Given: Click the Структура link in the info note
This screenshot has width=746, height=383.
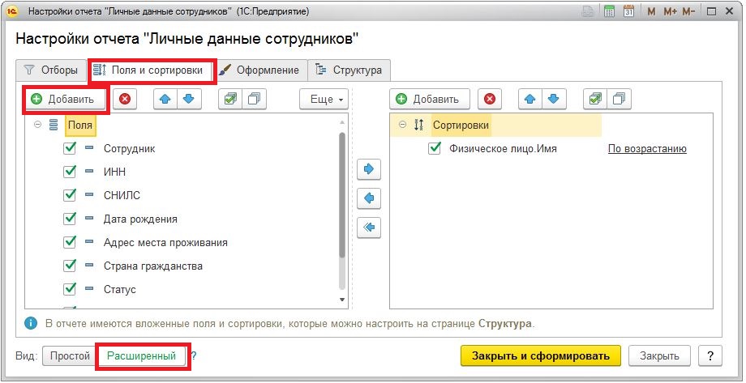Looking at the screenshot, I should click(x=505, y=324).
